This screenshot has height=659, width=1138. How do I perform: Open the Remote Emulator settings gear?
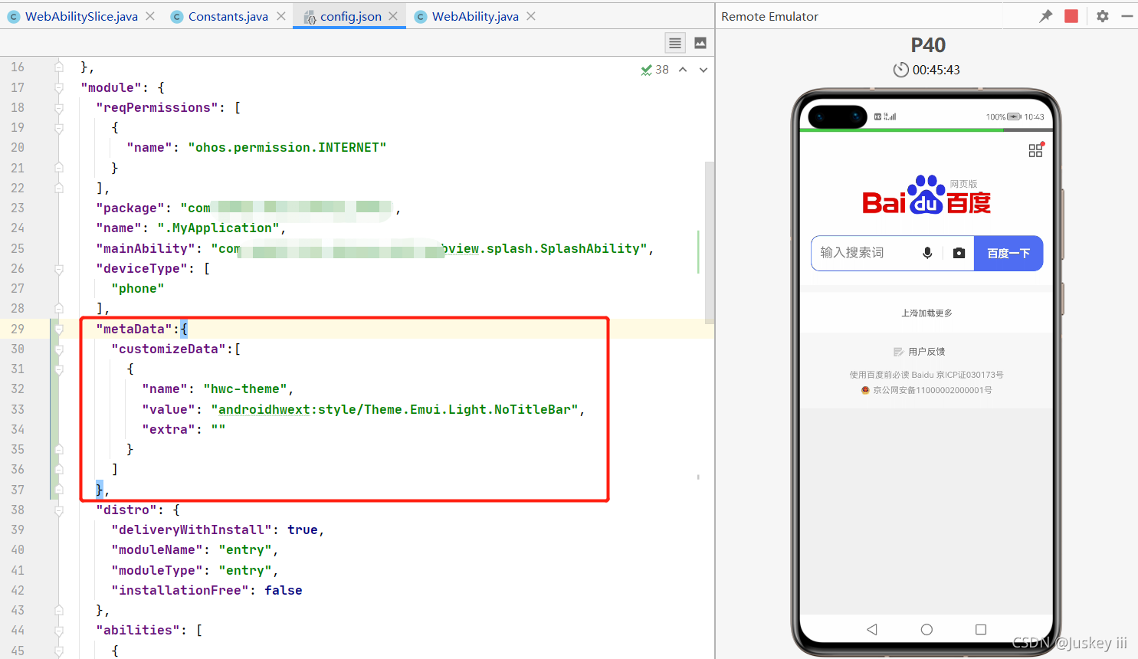[x=1102, y=15]
